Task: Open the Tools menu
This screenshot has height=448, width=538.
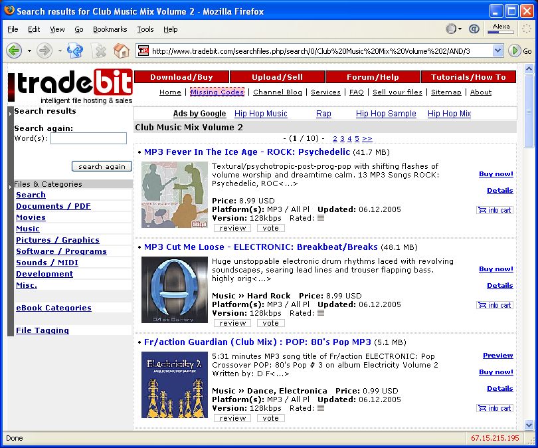Action: (x=145, y=29)
